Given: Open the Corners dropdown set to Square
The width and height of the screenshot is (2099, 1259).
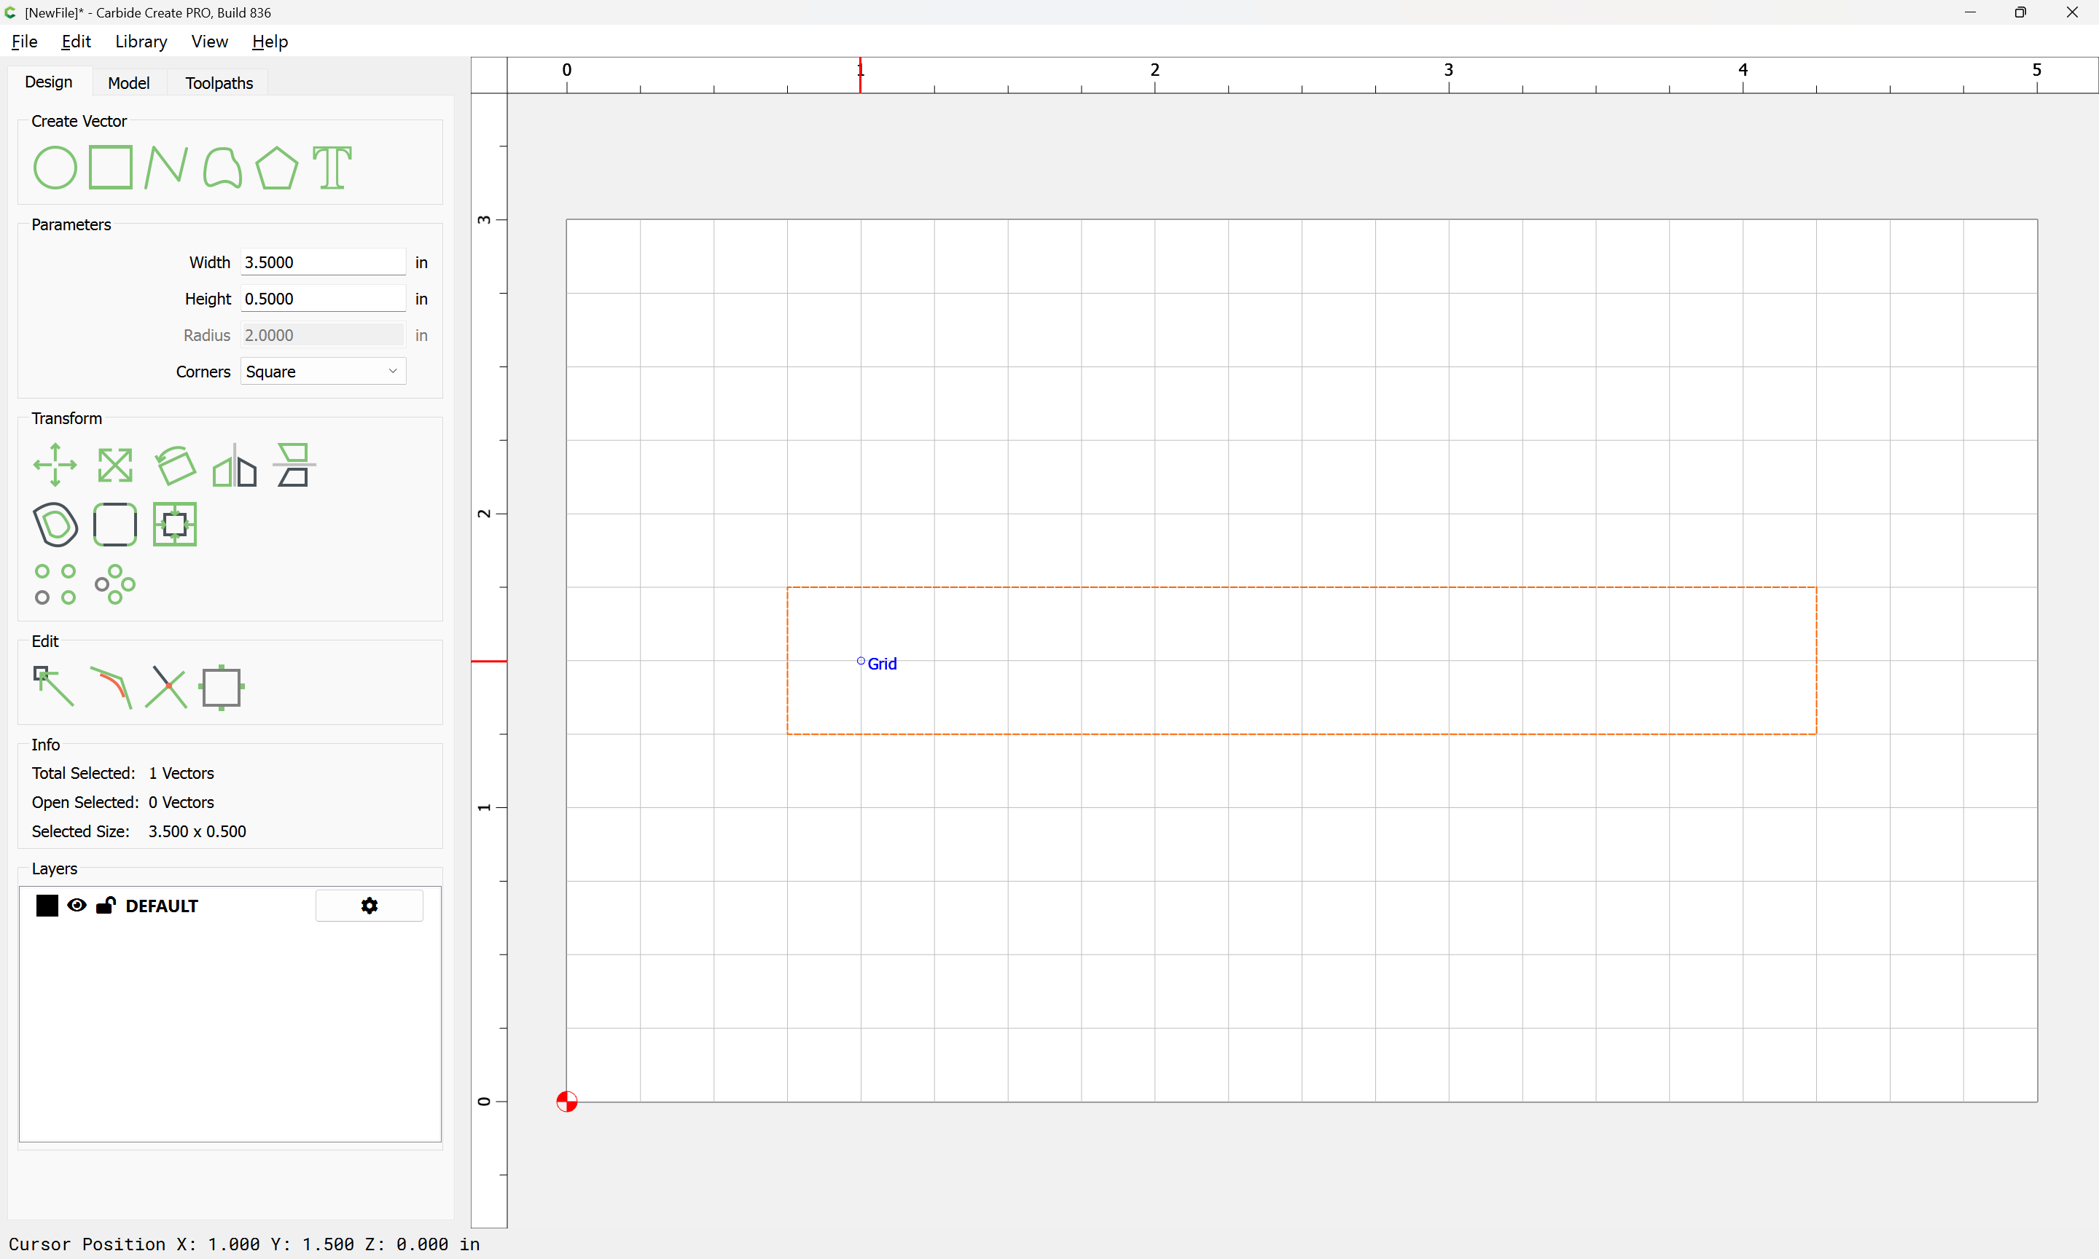Looking at the screenshot, I should tap(322, 372).
